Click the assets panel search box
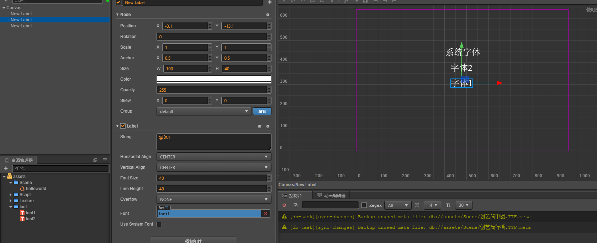Screen dimensions: 597x243 (60, 168)
